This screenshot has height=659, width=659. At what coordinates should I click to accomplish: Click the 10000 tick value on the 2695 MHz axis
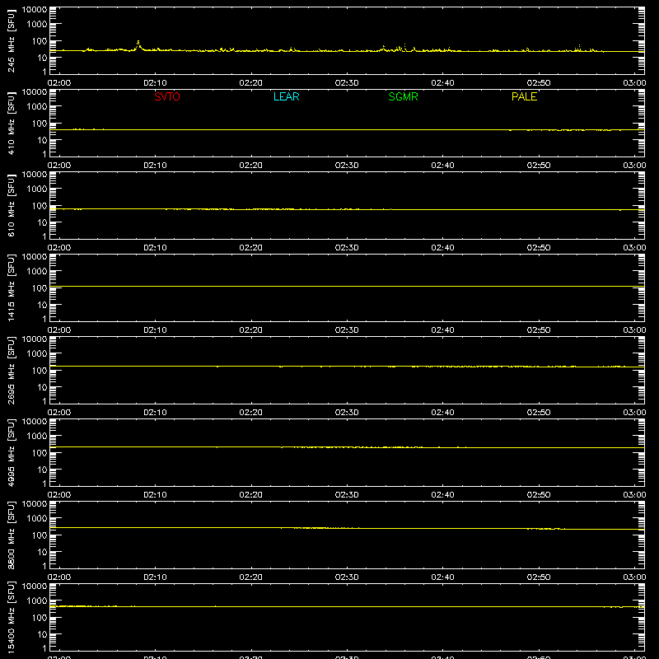click(x=35, y=339)
